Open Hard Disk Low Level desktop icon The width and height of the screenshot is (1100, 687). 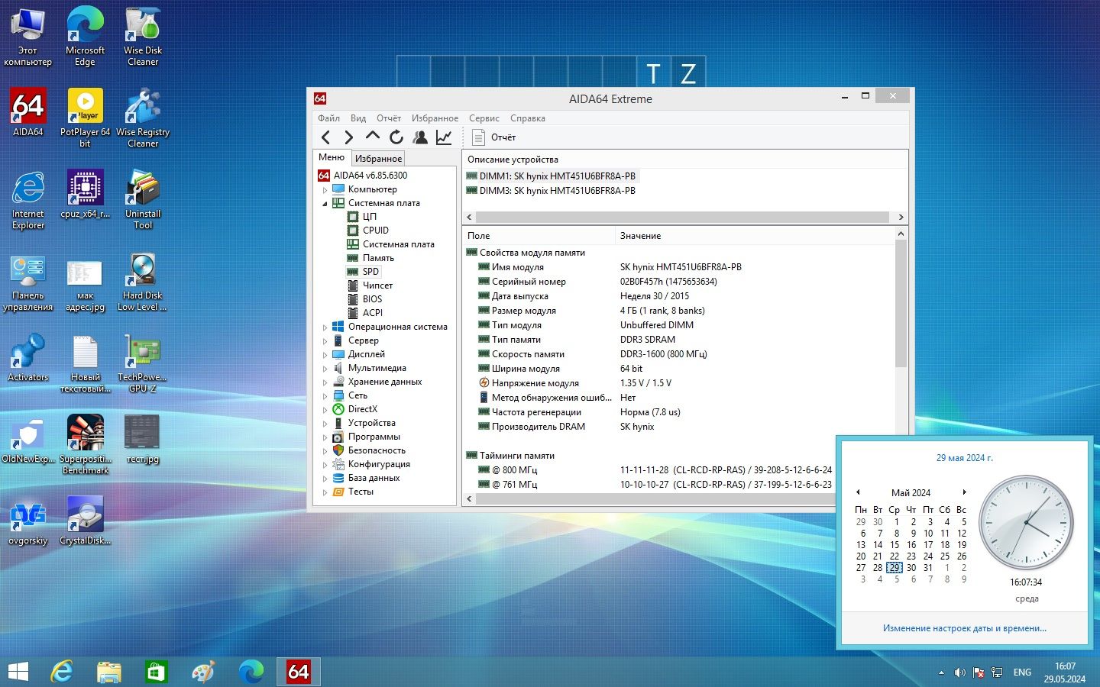pos(143,282)
